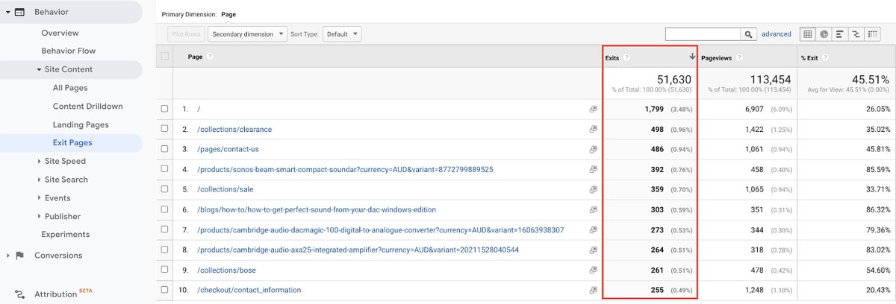Tick checkbox for axa25 amplifier row

click(x=165, y=250)
